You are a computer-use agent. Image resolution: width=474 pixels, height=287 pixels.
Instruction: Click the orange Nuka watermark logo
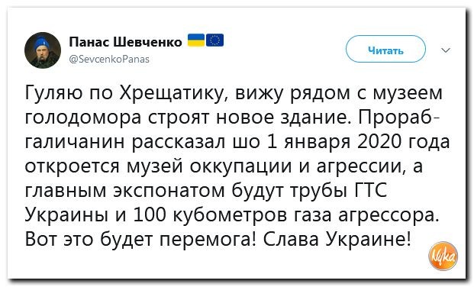pyautogui.click(x=443, y=256)
